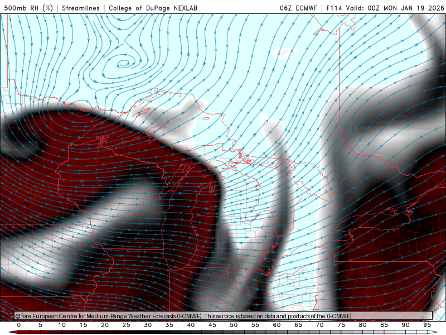The width and height of the screenshot is (446, 335).
Task: Click colorbar label "0"
Action: pyautogui.click(x=19, y=325)
